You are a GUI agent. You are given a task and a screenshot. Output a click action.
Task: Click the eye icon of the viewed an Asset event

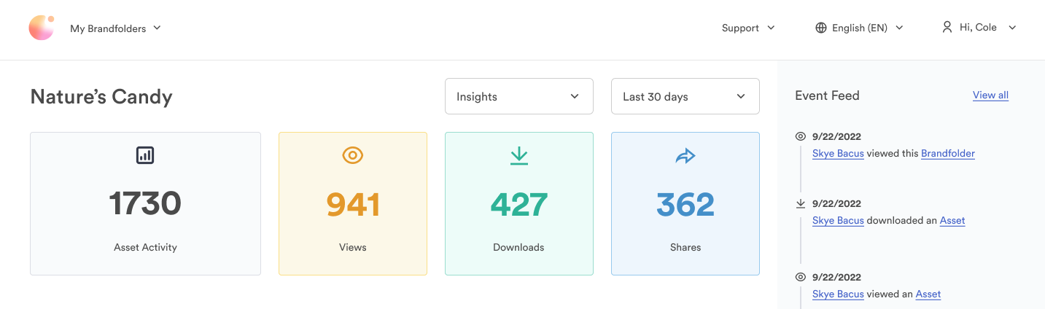[801, 277]
